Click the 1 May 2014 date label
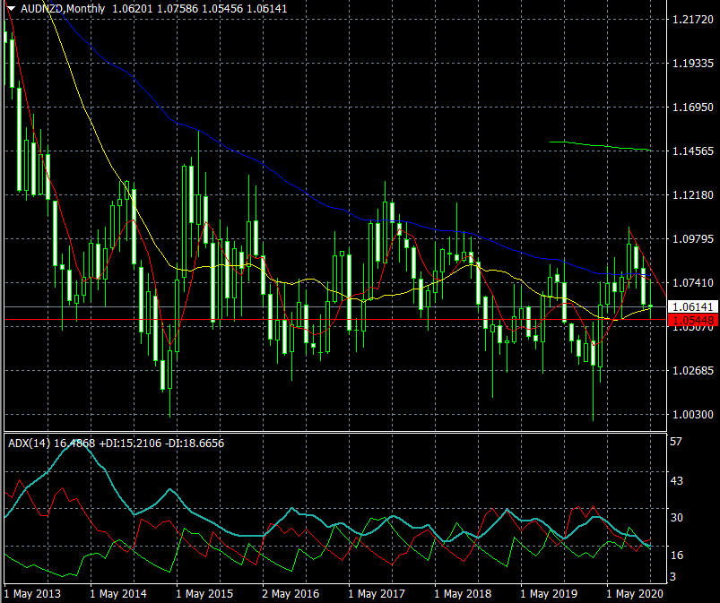Viewport: 720px width, 603px height. tap(118, 594)
